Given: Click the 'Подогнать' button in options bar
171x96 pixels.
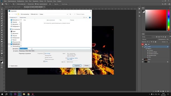Looking at the screenshot, I should pos(56,4).
